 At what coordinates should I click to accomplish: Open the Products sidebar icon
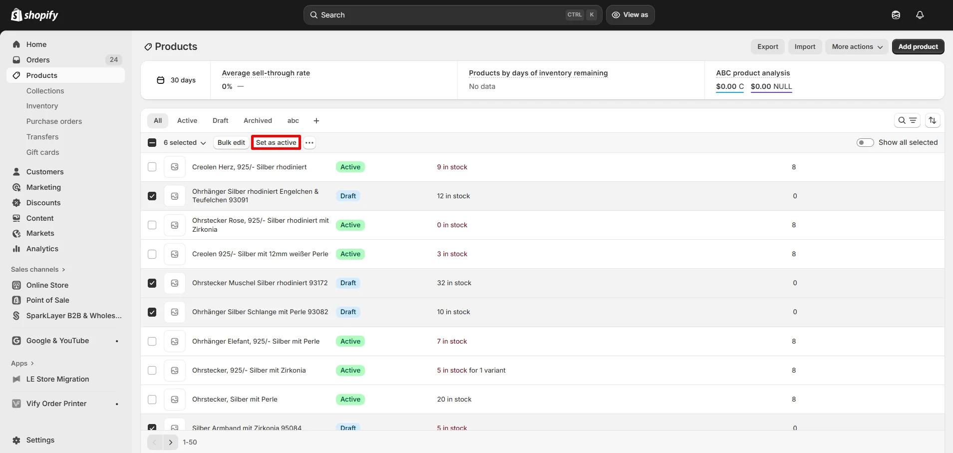point(16,75)
